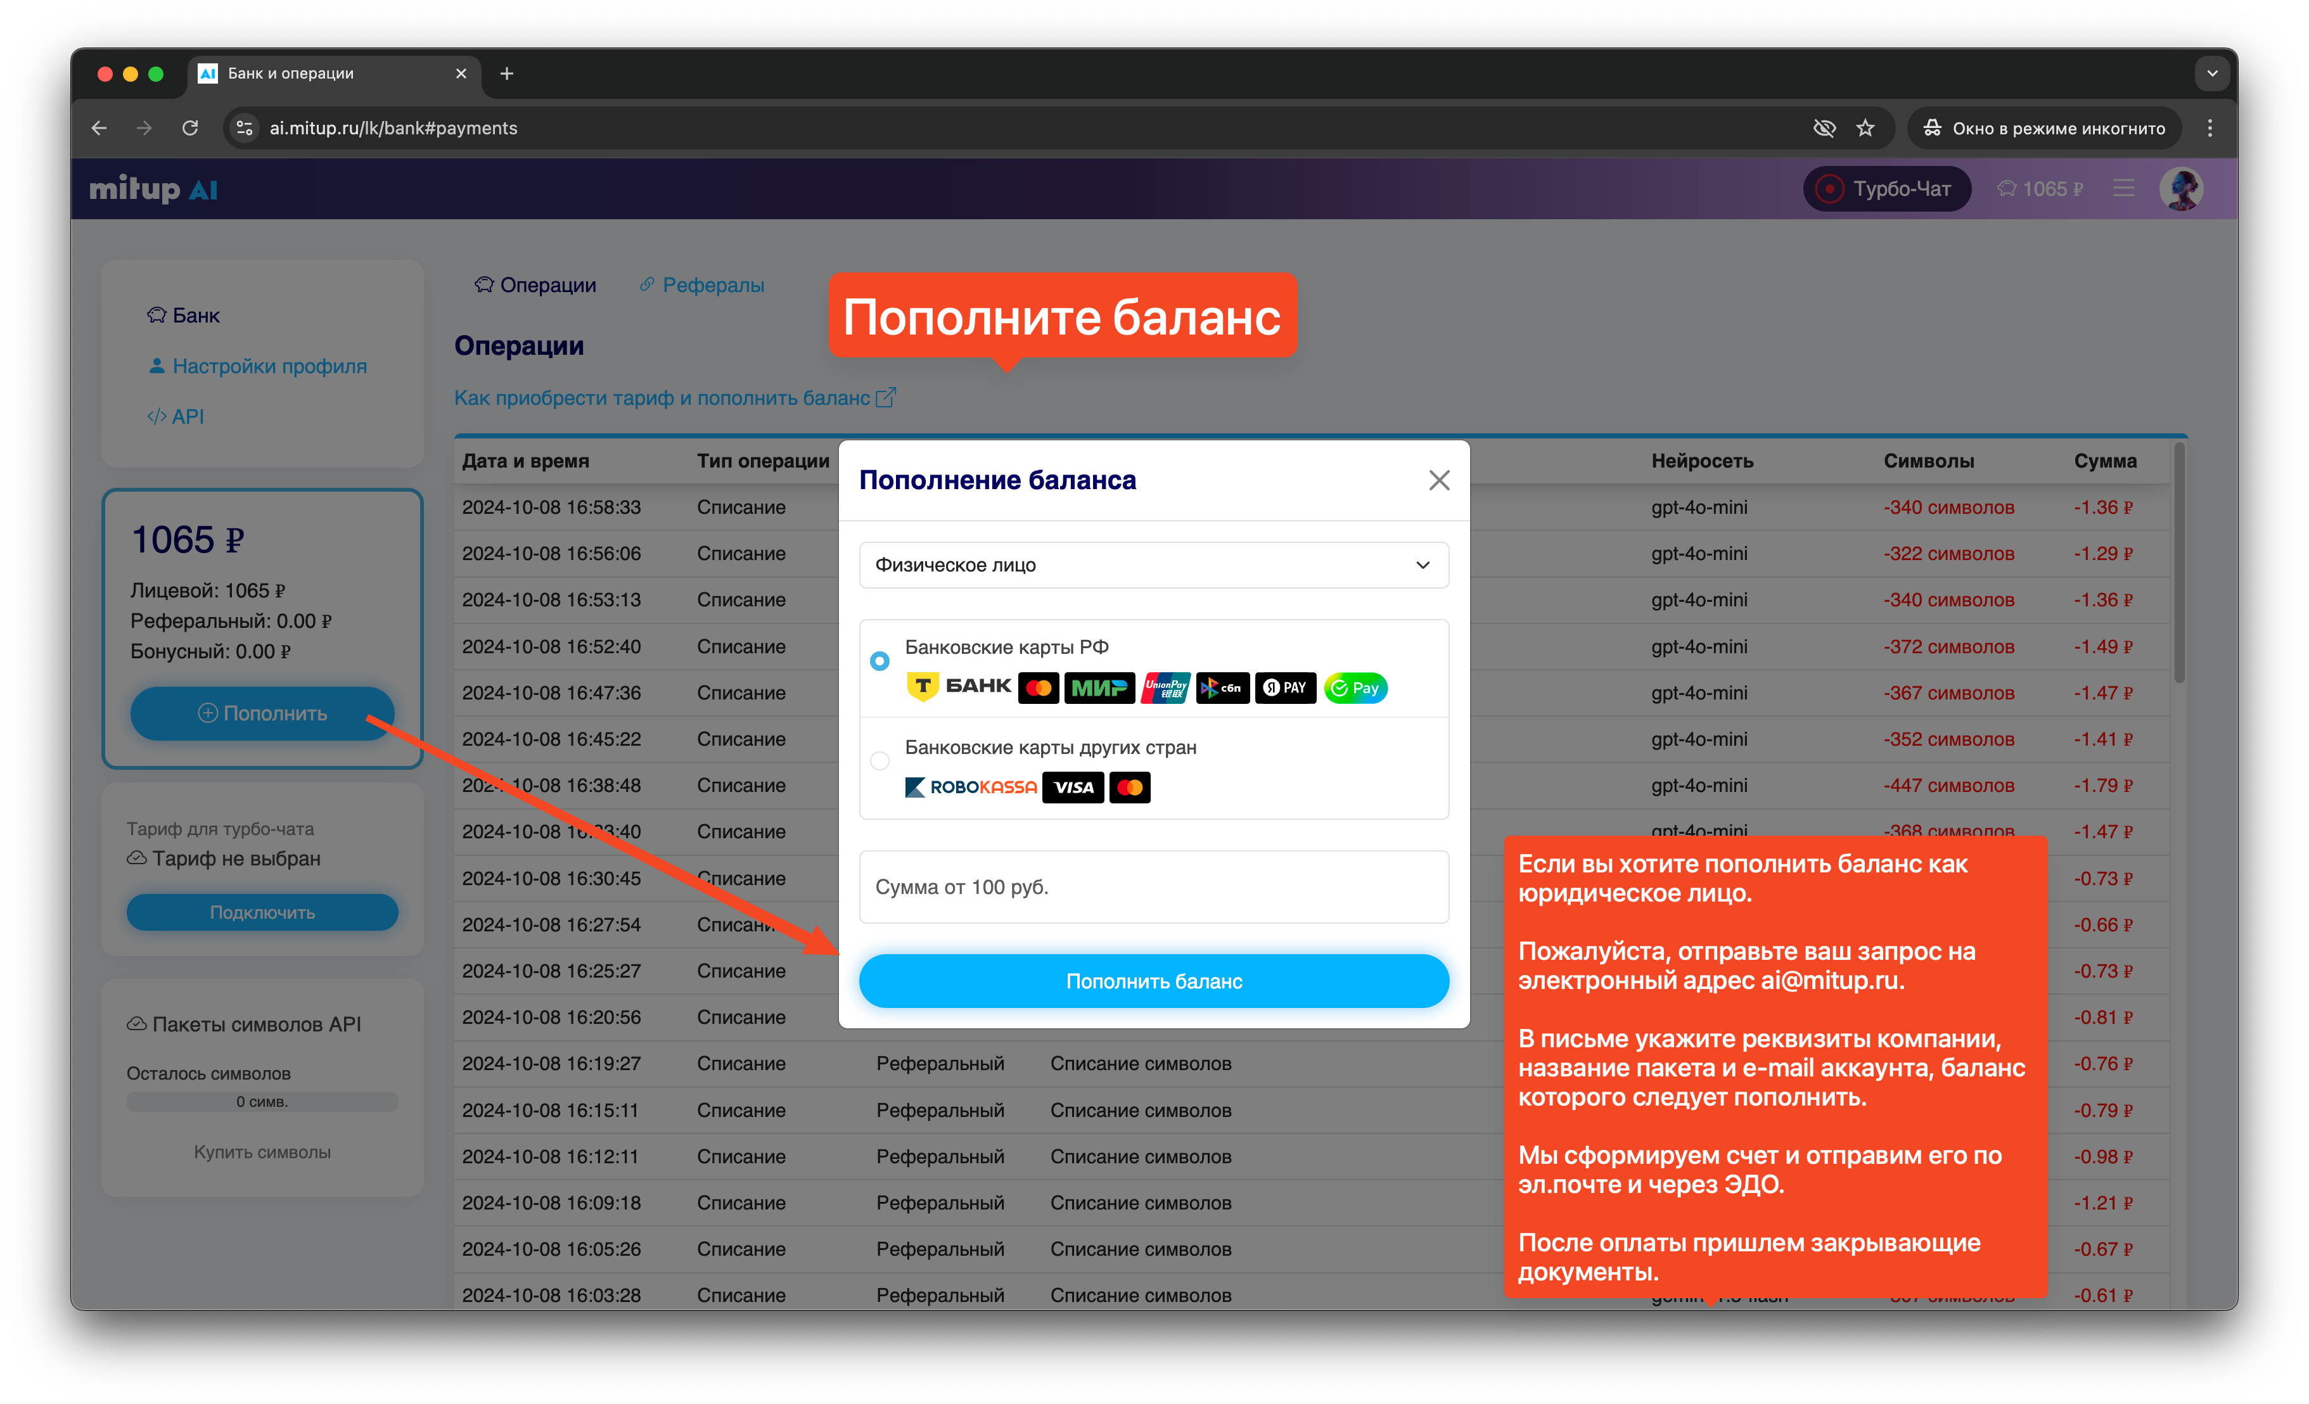Viewport: 2309px width, 1404px height.
Task: Select Банковские карты РФ radio option
Action: (879, 661)
